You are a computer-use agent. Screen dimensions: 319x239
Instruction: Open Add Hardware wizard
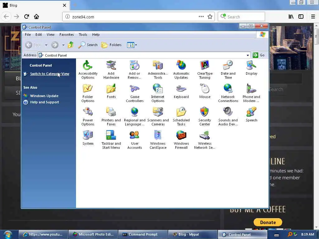[x=111, y=69]
